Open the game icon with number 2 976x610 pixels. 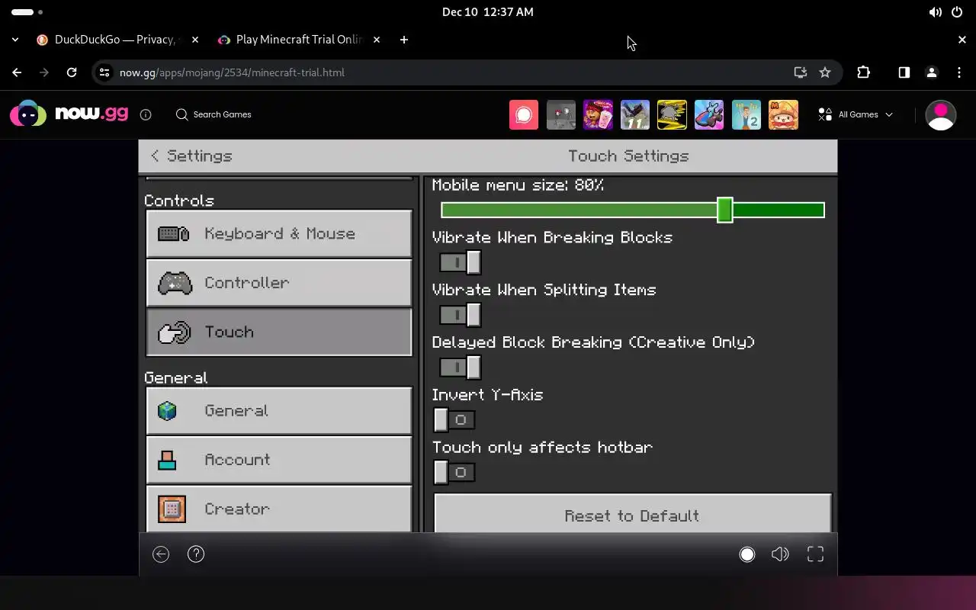[746, 114]
